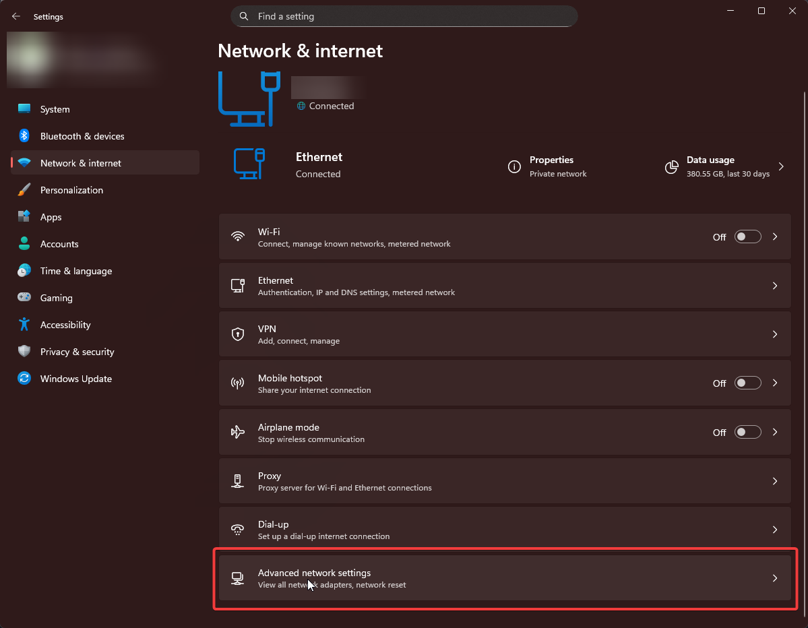
Task: Open the Windows Update section
Action: tap(75, 379)
